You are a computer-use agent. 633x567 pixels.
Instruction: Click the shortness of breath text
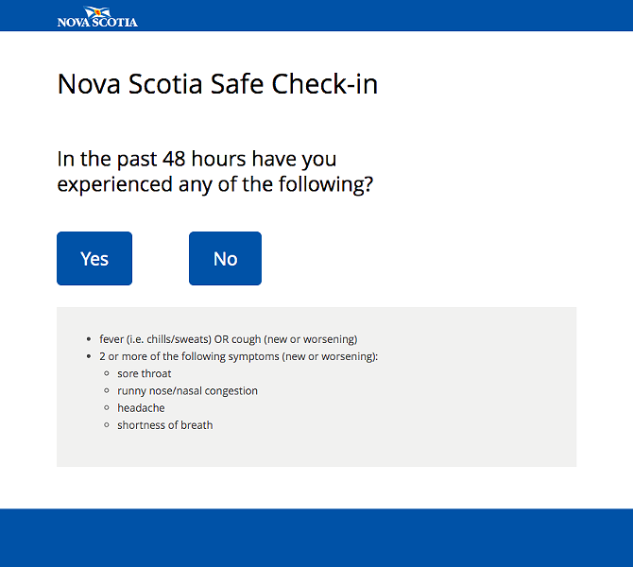[164, 425]
